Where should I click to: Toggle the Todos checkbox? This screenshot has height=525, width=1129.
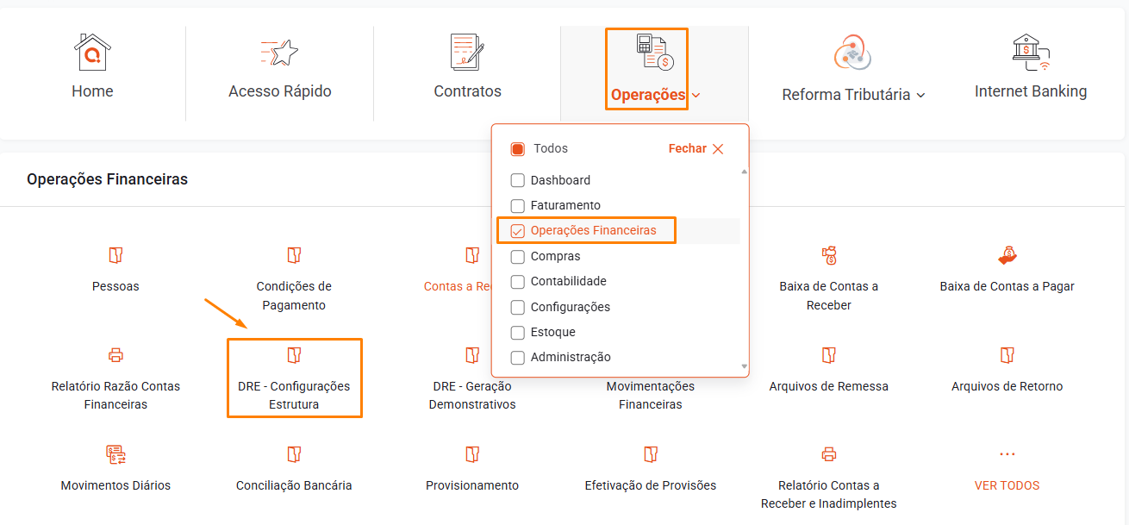click(x=518, y=148)
